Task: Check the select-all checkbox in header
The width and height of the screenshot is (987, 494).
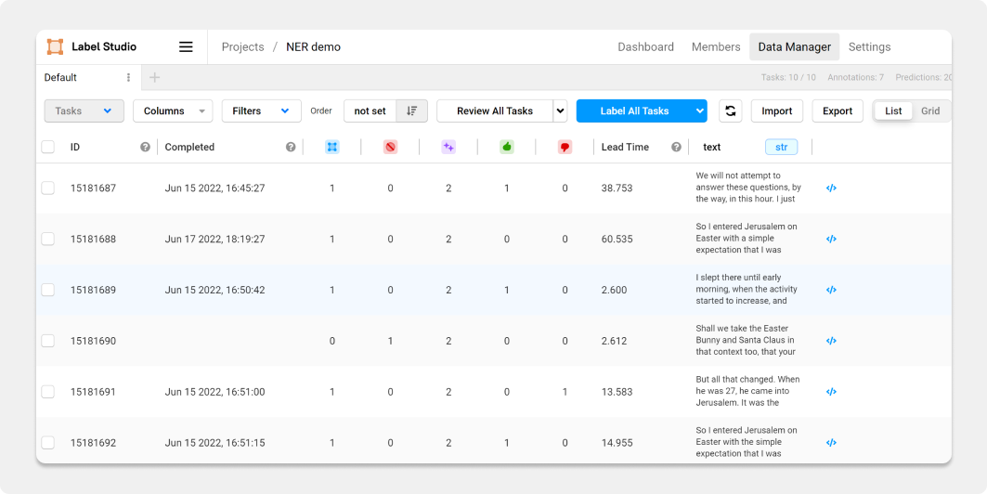Action: 48,147
